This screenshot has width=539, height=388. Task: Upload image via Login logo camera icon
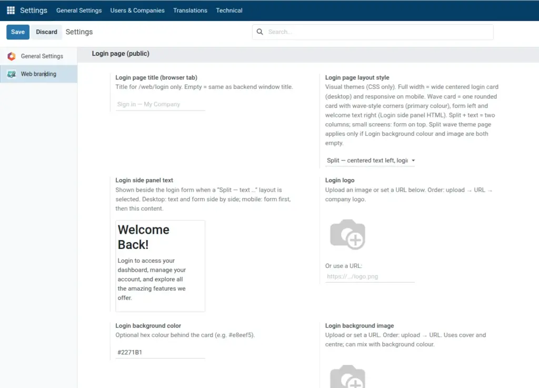click(x=347, y=234)
